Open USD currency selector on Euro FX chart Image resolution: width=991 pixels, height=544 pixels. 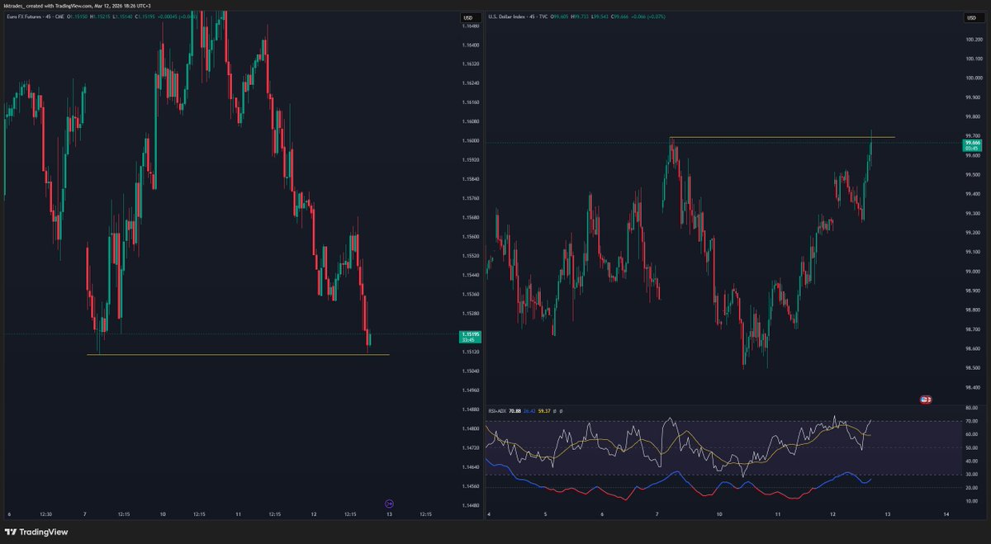(x=469, y=17)
